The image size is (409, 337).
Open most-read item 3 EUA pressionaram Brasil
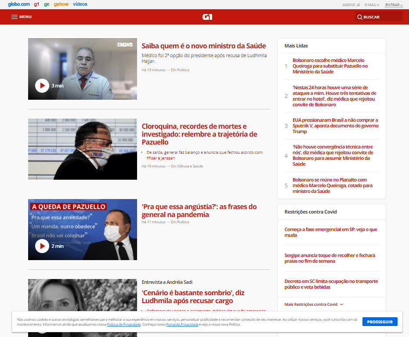[336, 126]
